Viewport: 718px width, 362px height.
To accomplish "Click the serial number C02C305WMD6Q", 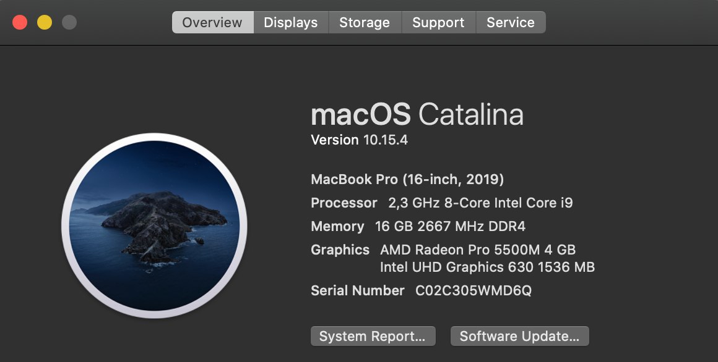I will point(474,291).
